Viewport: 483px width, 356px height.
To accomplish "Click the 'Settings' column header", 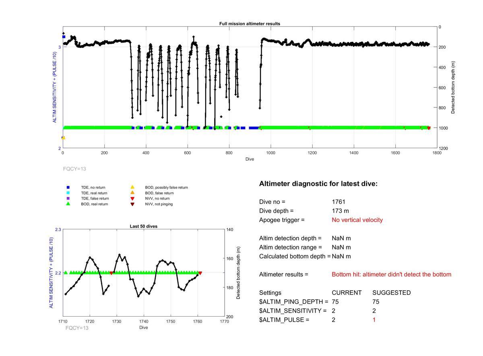I will click(x=270, y=293).
